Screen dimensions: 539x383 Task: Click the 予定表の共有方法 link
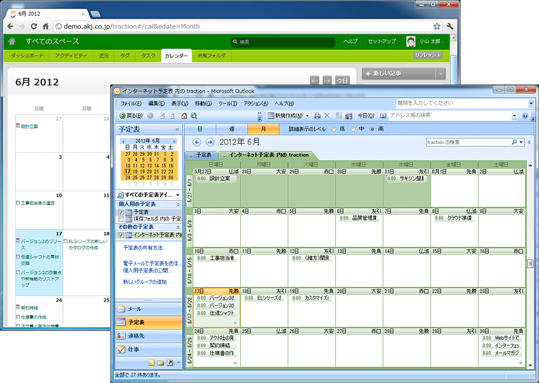(x=143, y=248)
